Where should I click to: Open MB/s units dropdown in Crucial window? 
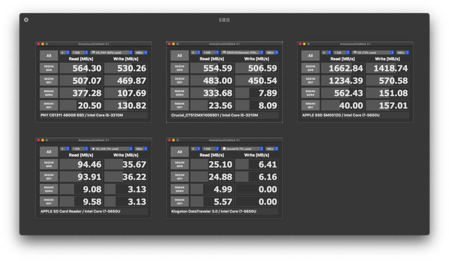(x=272, y=53)
